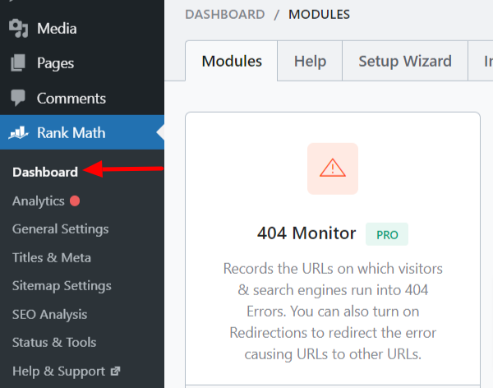Open the Media menu label

pyautogui.click(x=57, y=29)
